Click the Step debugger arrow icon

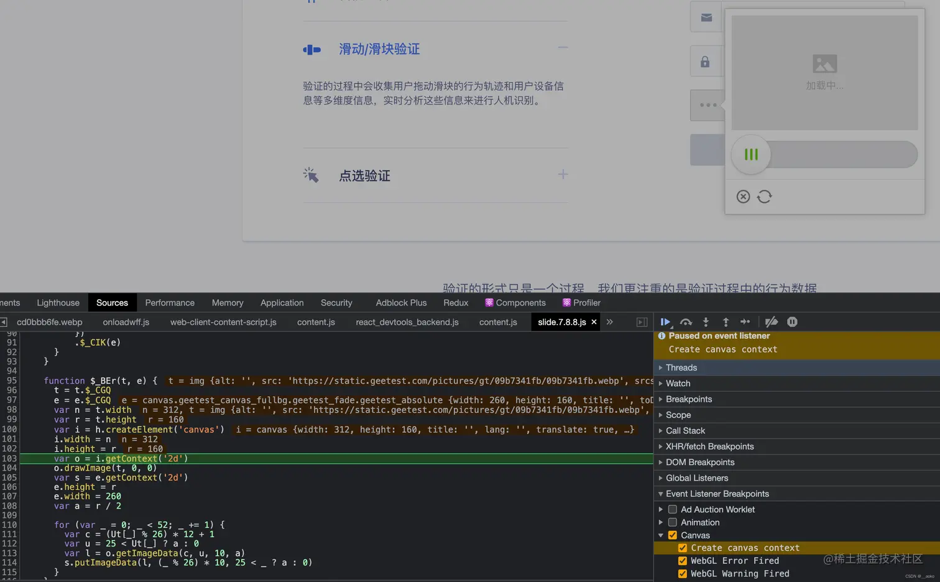745,321
